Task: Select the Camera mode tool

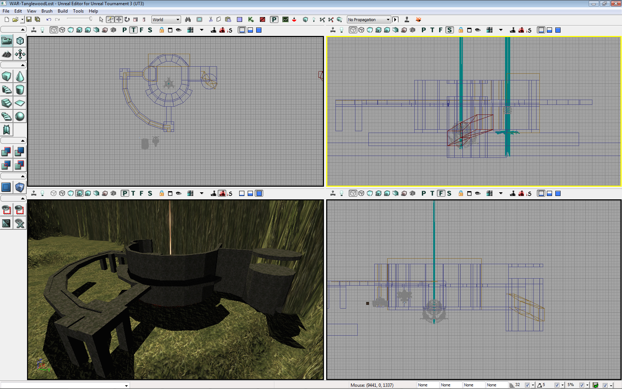Action: [7, 41]
